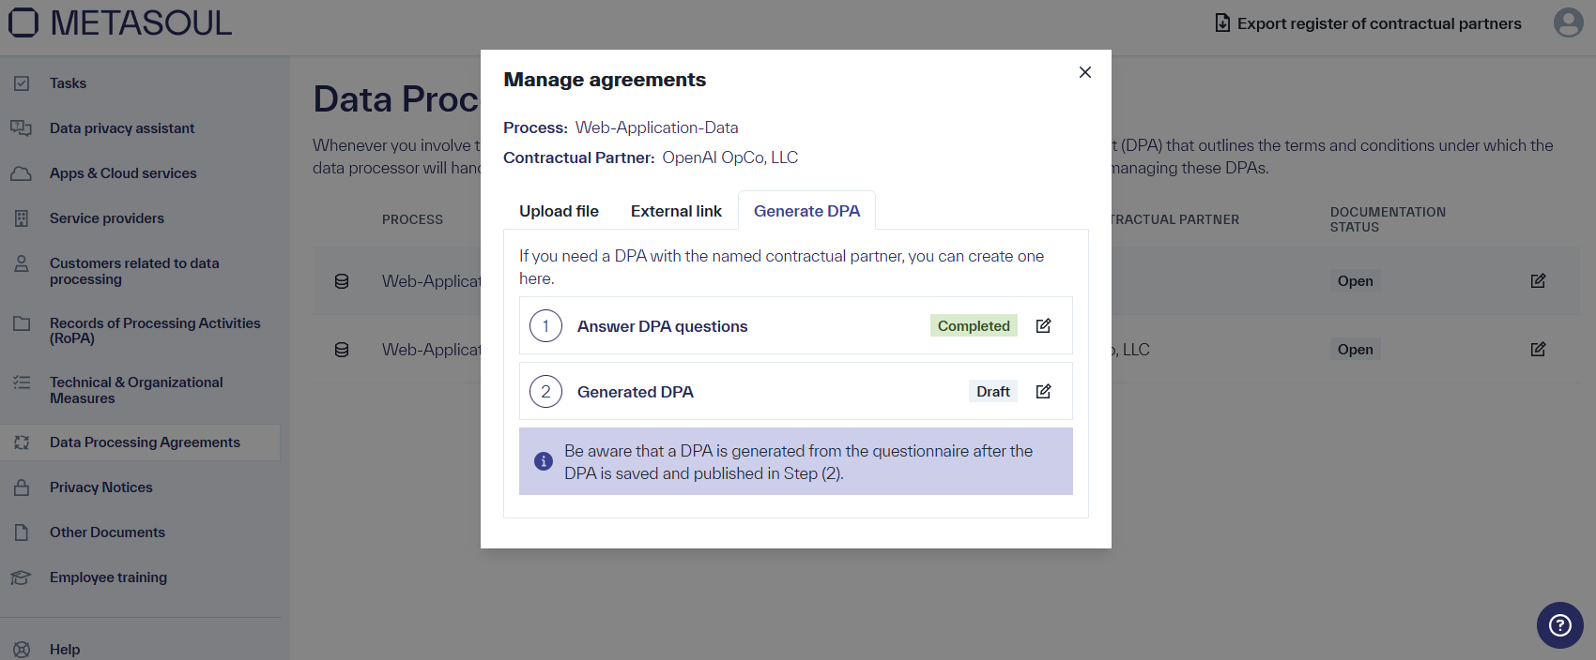Go to Service providers
This screenshot has height=660, width=1596.
tap(107, 218)
